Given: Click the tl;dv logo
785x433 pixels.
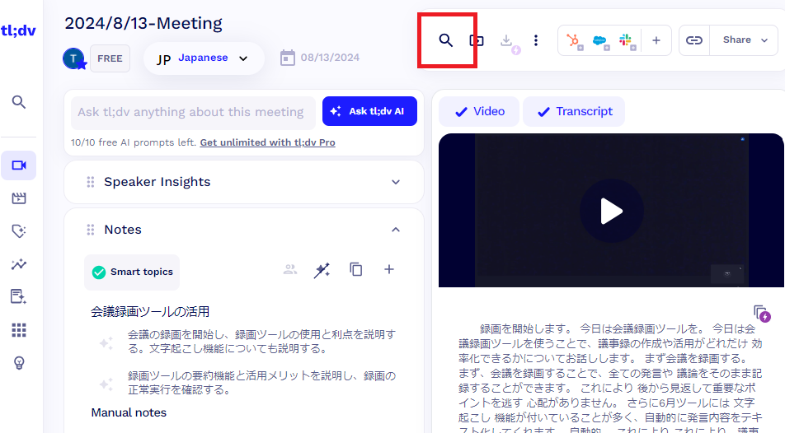Looking at the screenshot, I should tap(18, 30).
